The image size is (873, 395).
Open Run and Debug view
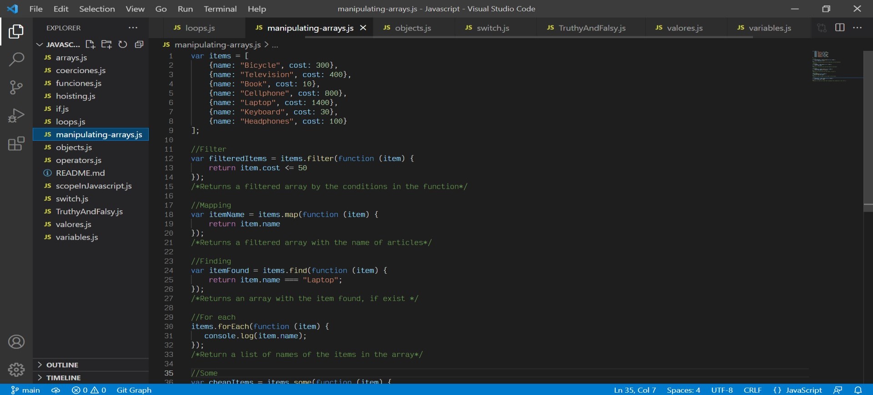[16, 116]
